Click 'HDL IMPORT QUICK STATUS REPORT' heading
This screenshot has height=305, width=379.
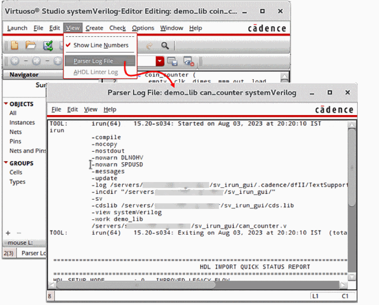[x=255, y=267]
